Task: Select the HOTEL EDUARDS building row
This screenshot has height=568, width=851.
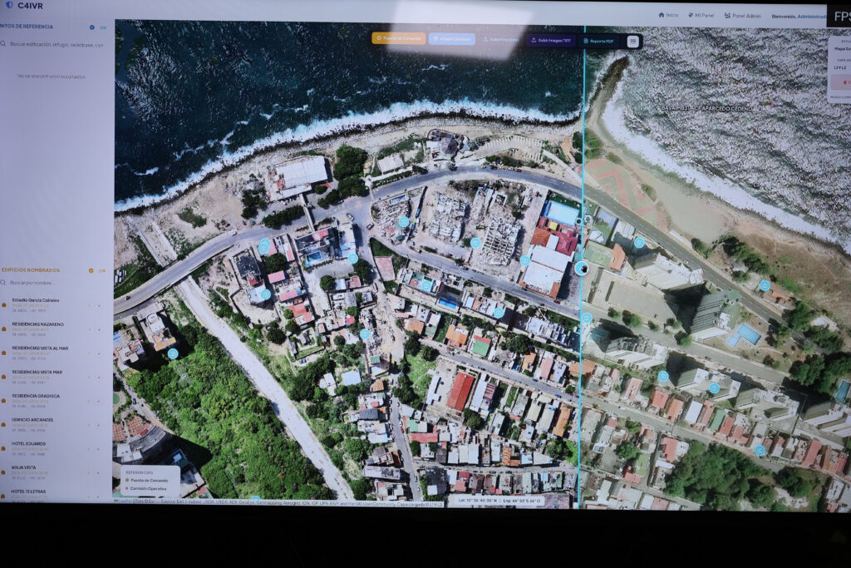Action: pos(53,448)
